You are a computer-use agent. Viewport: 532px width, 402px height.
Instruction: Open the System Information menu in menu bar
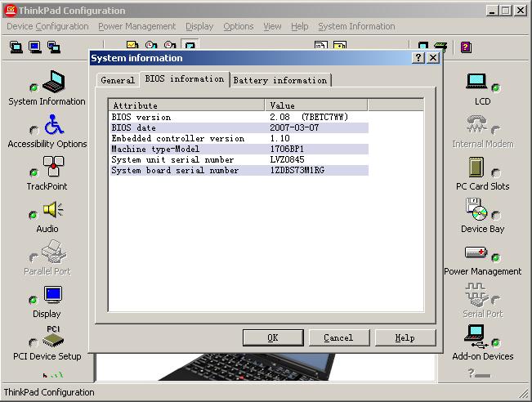356,26
